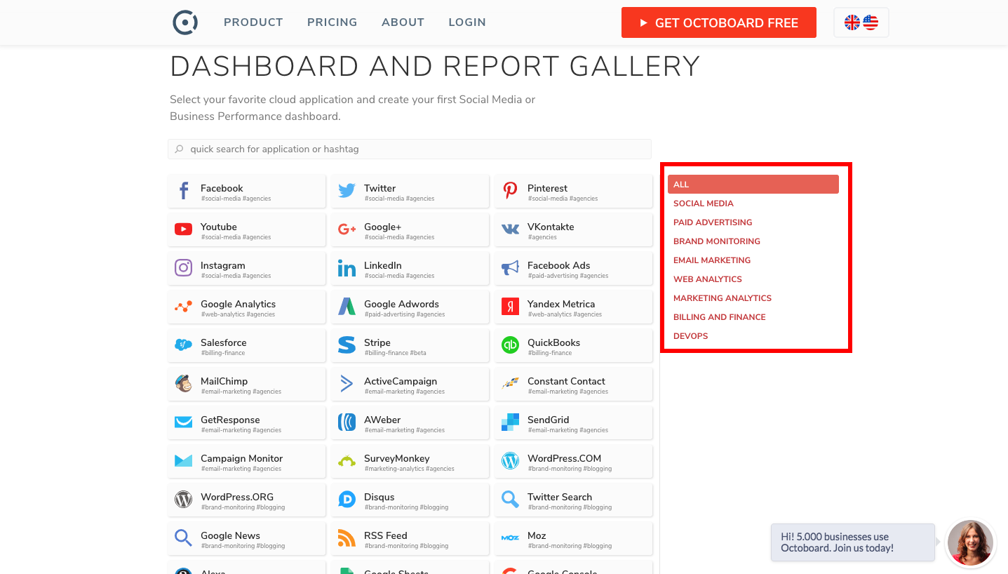Click the SurveyMonkey card's #marketing-analytics tags
The image size is (1008, 574).
[409, 469]
